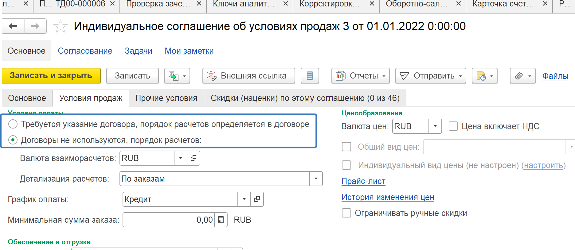575x250 pixels.
Task: Switch to the Условия продаж tab
Action: (x=91, y=98)
